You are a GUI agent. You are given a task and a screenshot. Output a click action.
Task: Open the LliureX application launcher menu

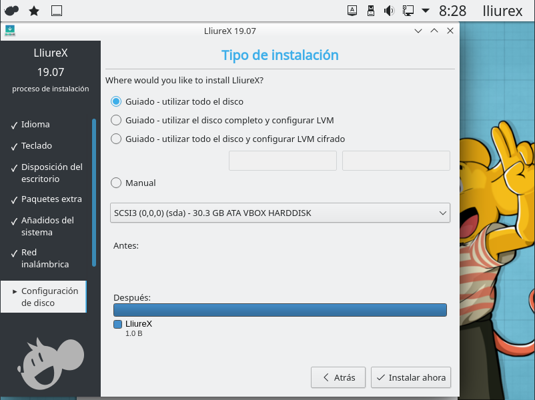click(11, 11)
